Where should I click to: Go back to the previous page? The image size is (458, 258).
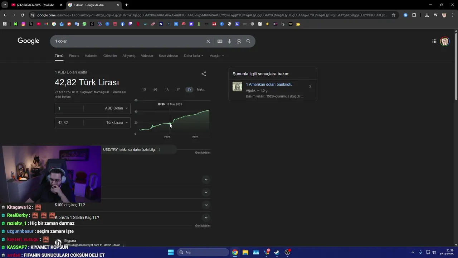pos(5,15)
